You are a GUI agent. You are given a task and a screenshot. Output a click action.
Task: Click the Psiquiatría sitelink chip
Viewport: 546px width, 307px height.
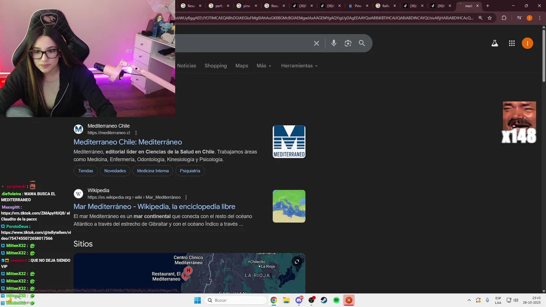tap(190, 171)
